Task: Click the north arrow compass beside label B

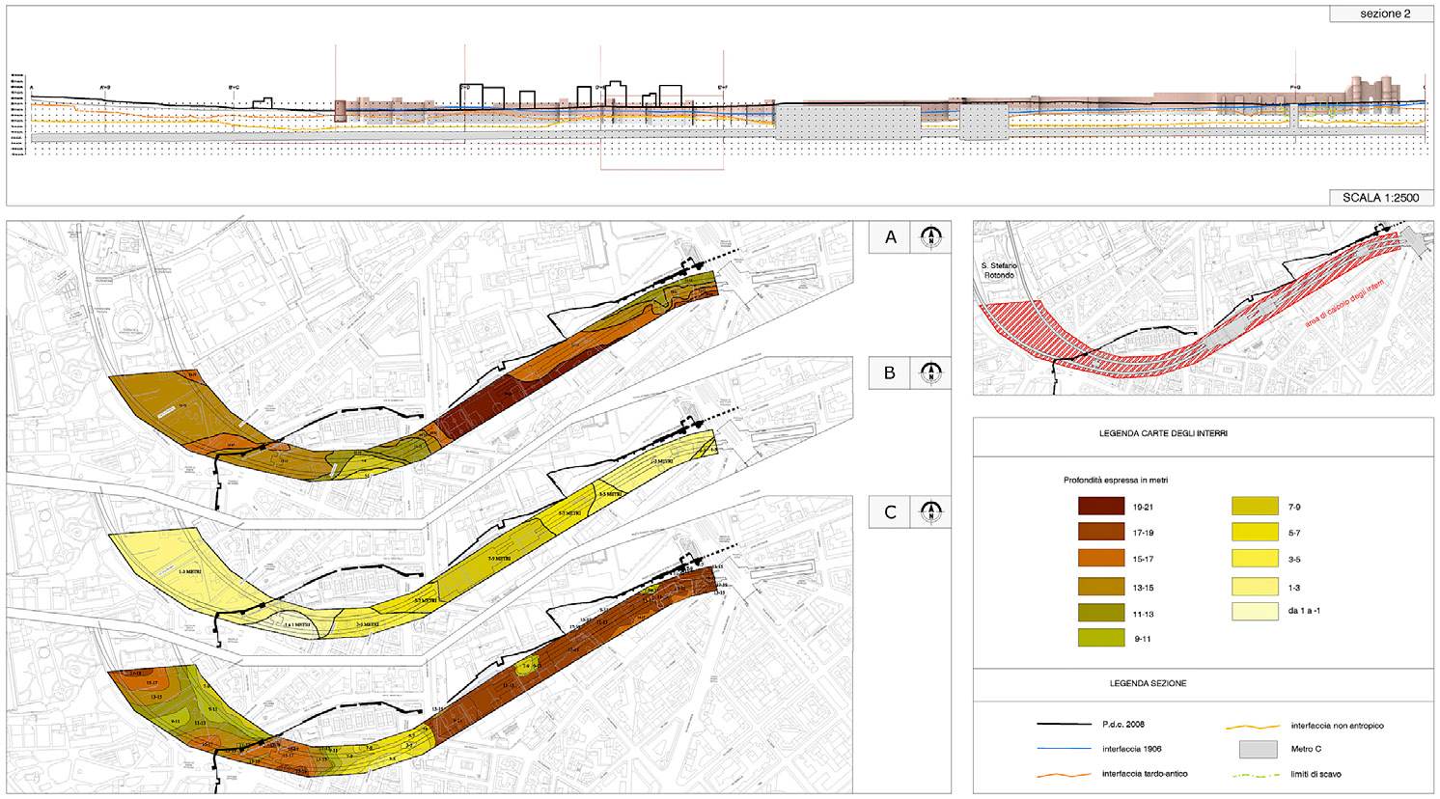Action: 930,373
